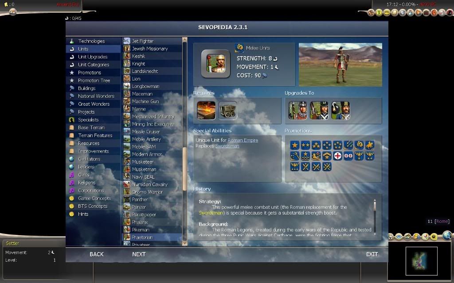Click the Praetorian unit portrait button
The image size is (454, 283).
[x=216, y=64]
